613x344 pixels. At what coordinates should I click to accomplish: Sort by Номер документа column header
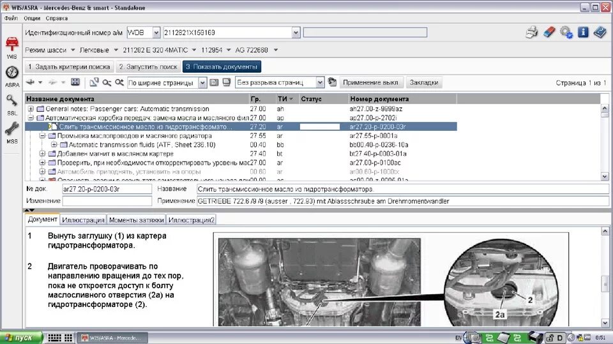[402, 99]
